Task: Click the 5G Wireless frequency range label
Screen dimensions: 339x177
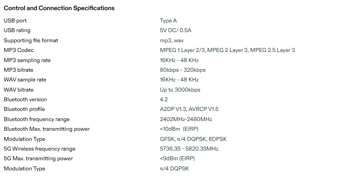Action: tap(40, 149)
